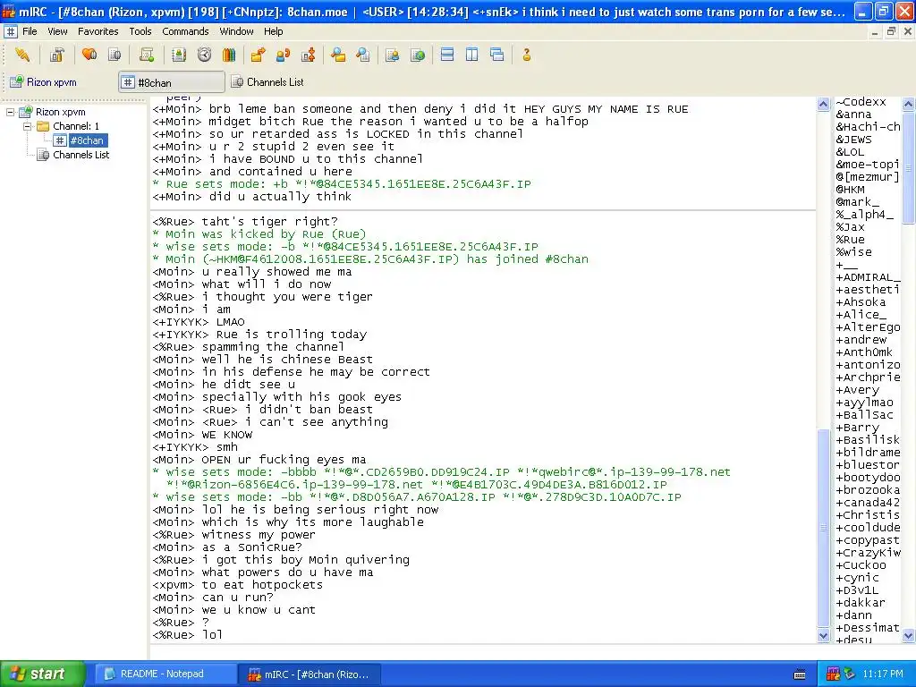The width and height of the screenshot is (916, 687).
Task: Switch to README - Notepad taskbar button
Action: (x=165, y=674)
